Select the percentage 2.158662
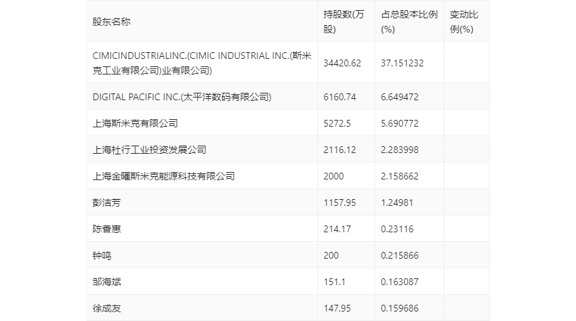The width and height of the screenshot is (576, 321). (x=399, y=176)
